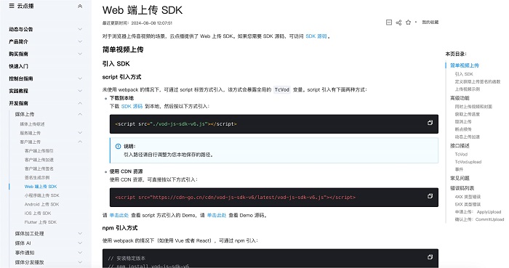Open 快速入门 in the sidebar
The image size is (509, 268).
click(x=18, y=66)
